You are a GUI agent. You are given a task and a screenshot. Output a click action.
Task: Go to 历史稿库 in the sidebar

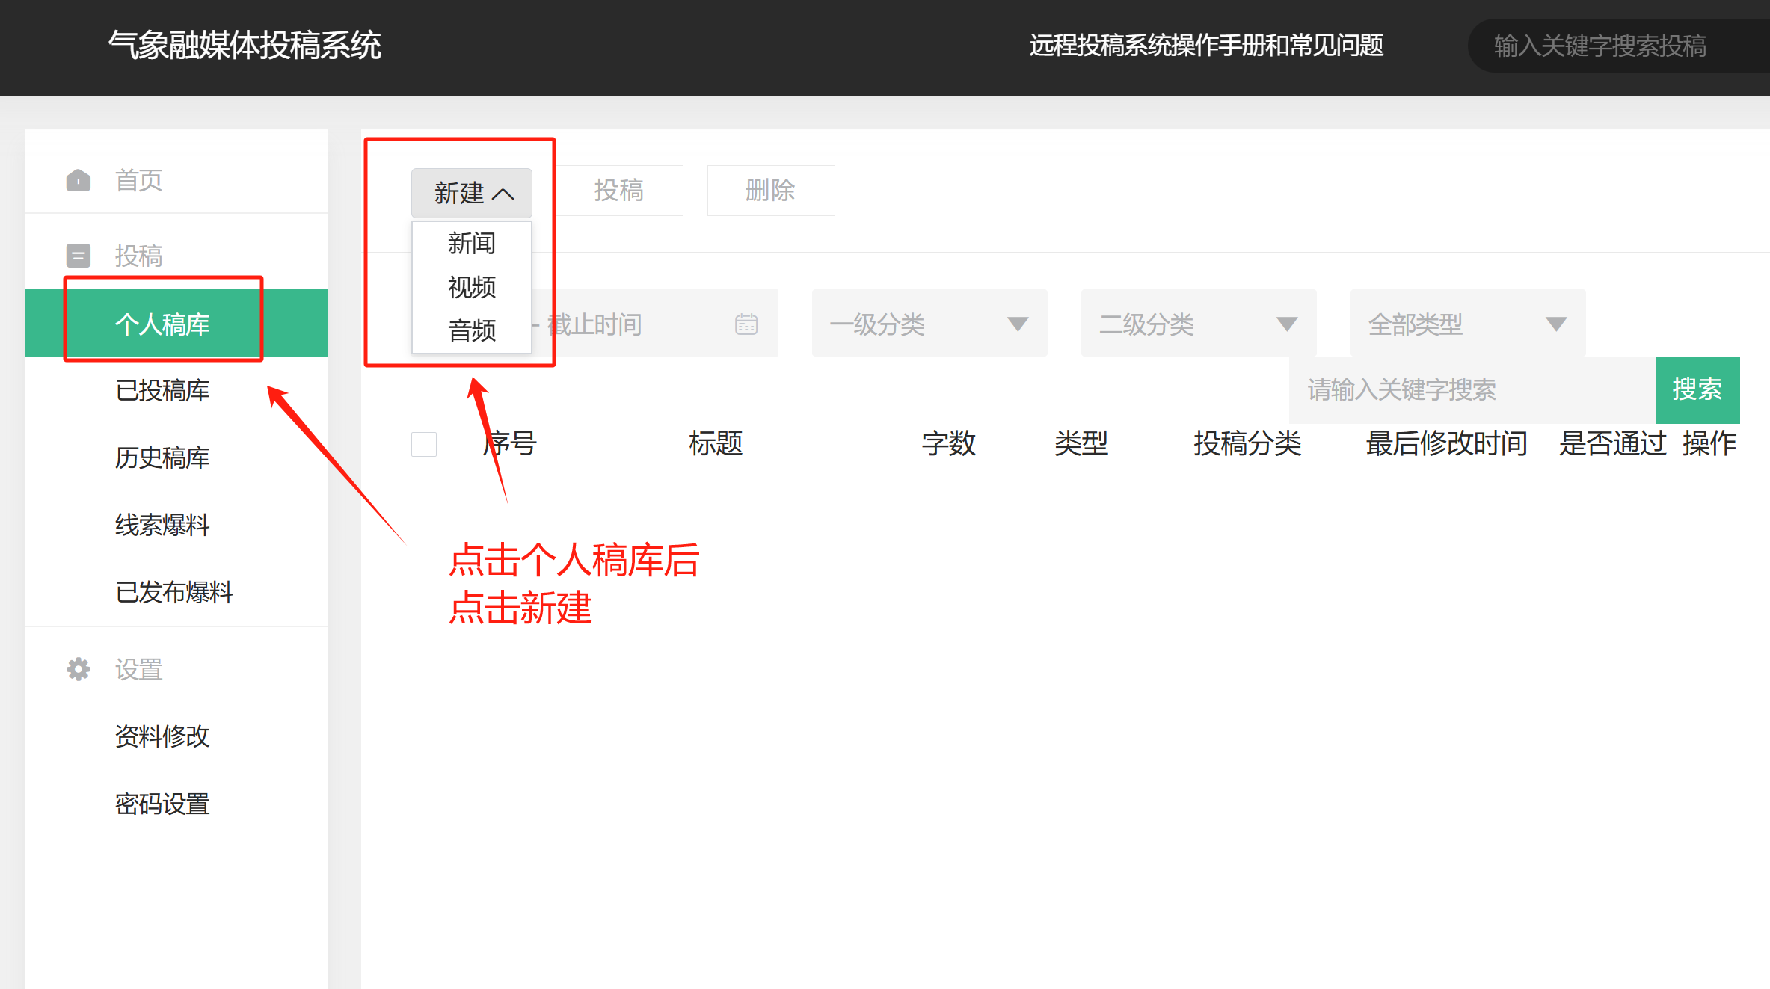[162, 457]
